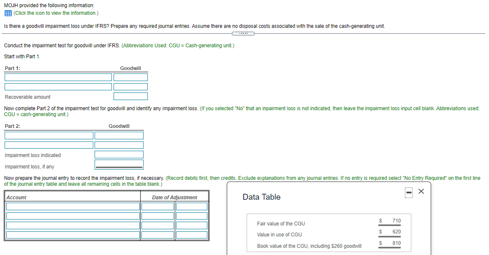Open the second label dropdown under Part 2
This screenshot has width=489, height=255.
coord(49,145)
